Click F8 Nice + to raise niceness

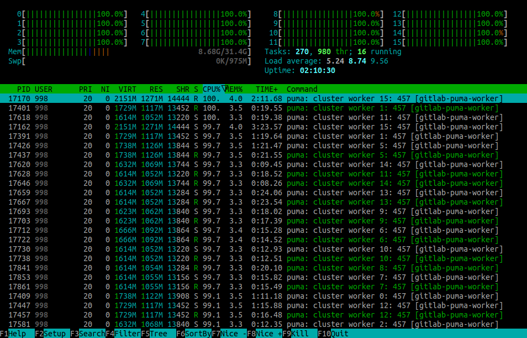[264, 334]
